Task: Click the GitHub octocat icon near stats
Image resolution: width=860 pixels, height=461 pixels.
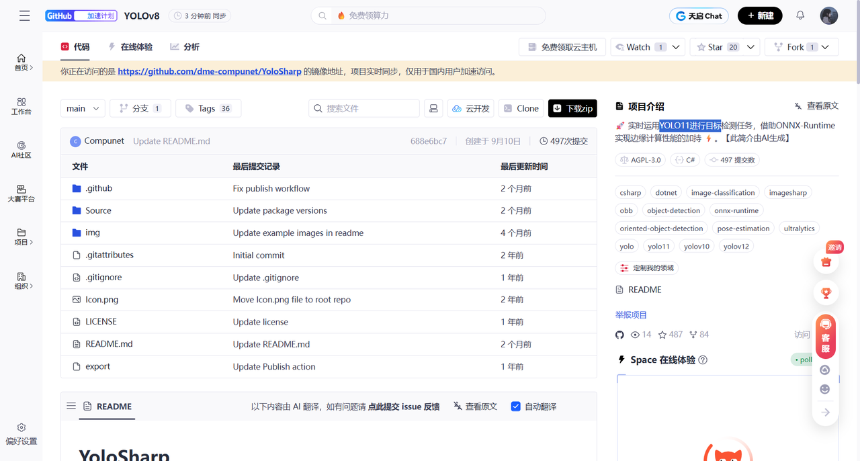Action: point(619,335)
